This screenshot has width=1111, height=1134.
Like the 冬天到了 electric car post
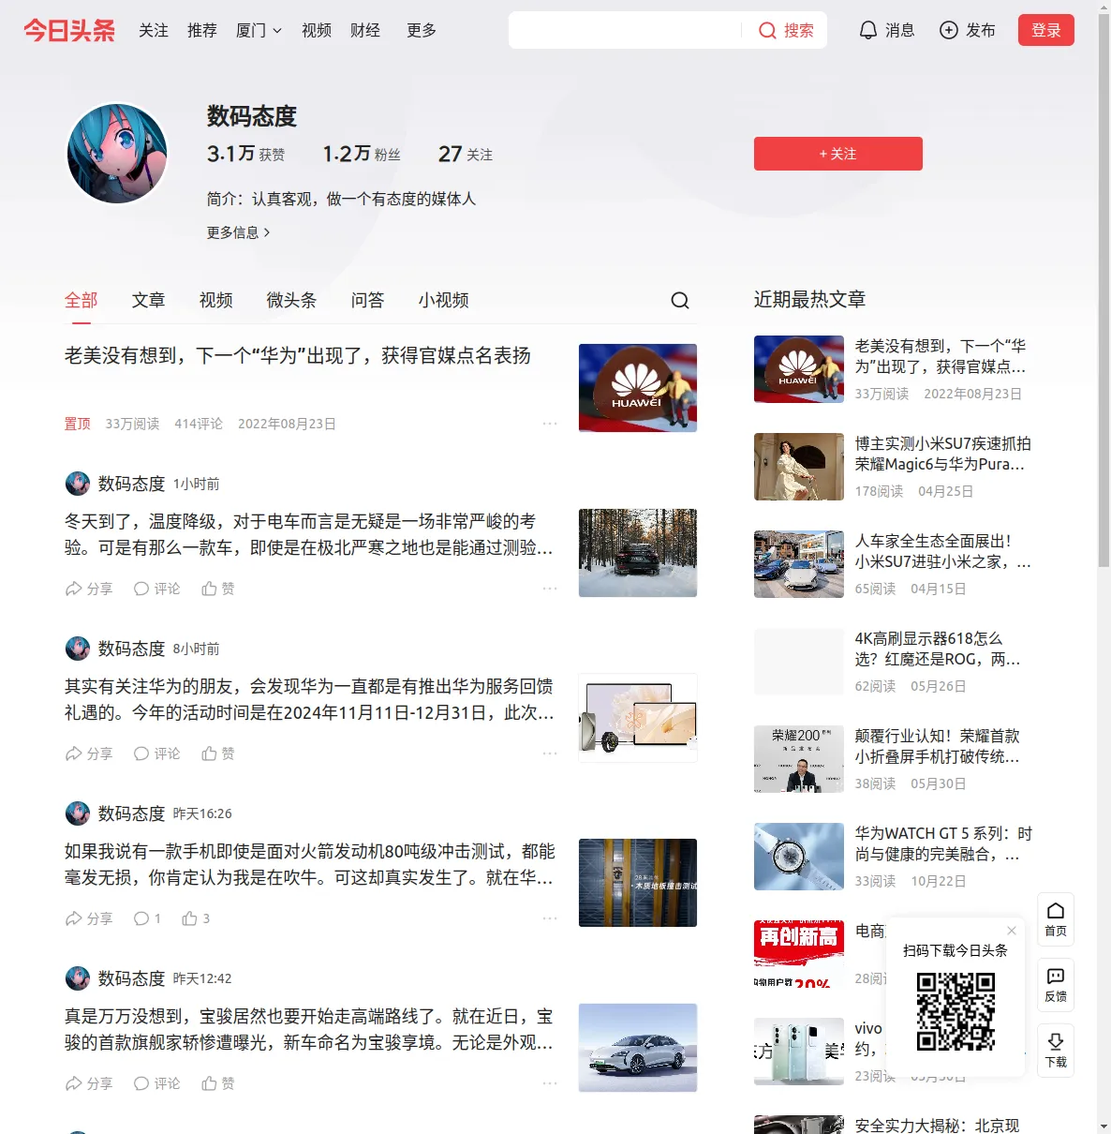[218, 589]
